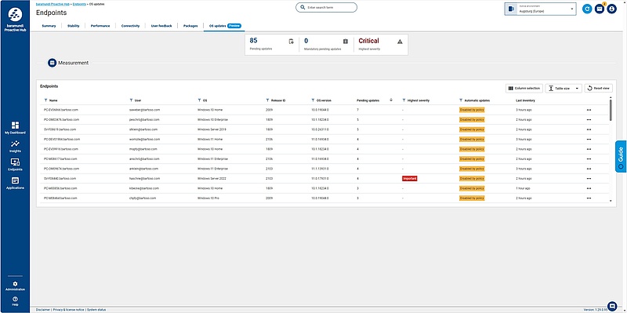
Task: Select the user cell haschne@bartoso.com
Action: [145, 179]
